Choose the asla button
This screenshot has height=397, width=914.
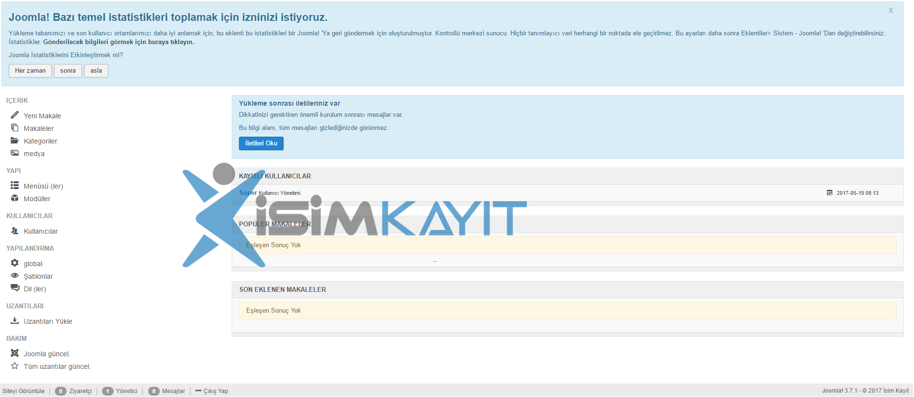[96, 71]
